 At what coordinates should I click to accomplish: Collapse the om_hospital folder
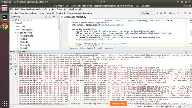click(16, 33)
